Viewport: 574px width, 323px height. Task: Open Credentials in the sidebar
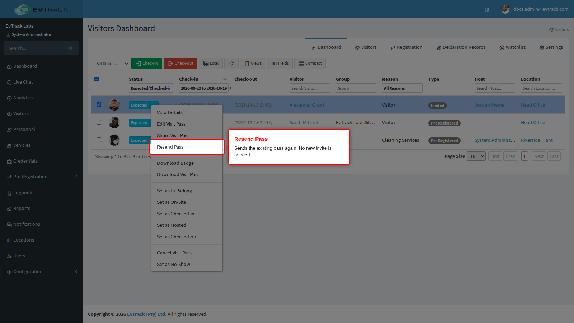coord(25,161)
